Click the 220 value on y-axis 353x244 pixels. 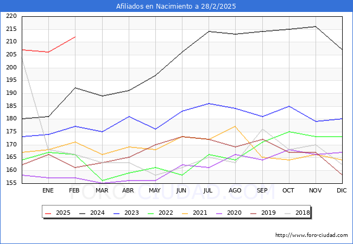tap(11, 16)
